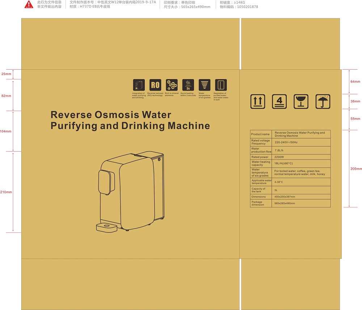Select the six-grade water temperature icon
This screenshot has width=362, height=310.
click(205, 85)
